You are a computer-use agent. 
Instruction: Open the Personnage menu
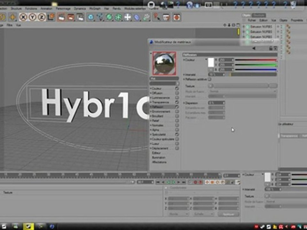(x=63, y=9)
